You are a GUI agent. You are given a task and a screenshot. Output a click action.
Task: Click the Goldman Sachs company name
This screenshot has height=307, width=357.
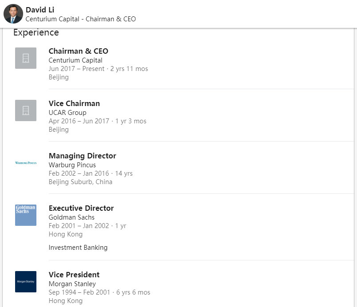pyautogui.click(x=71, y=217)
